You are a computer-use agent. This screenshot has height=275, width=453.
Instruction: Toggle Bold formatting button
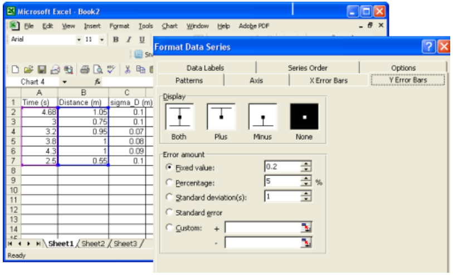click(x=116, y=40)
